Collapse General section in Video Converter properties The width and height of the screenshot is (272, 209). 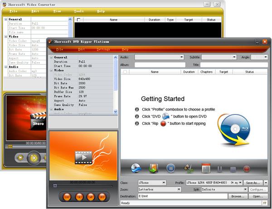click(6, 19)
